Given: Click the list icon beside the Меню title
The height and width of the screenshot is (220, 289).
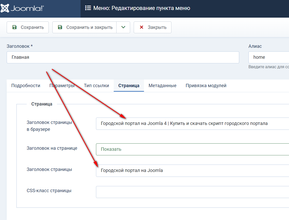Looking at the screenshot, I should click(x=88, y=8).
